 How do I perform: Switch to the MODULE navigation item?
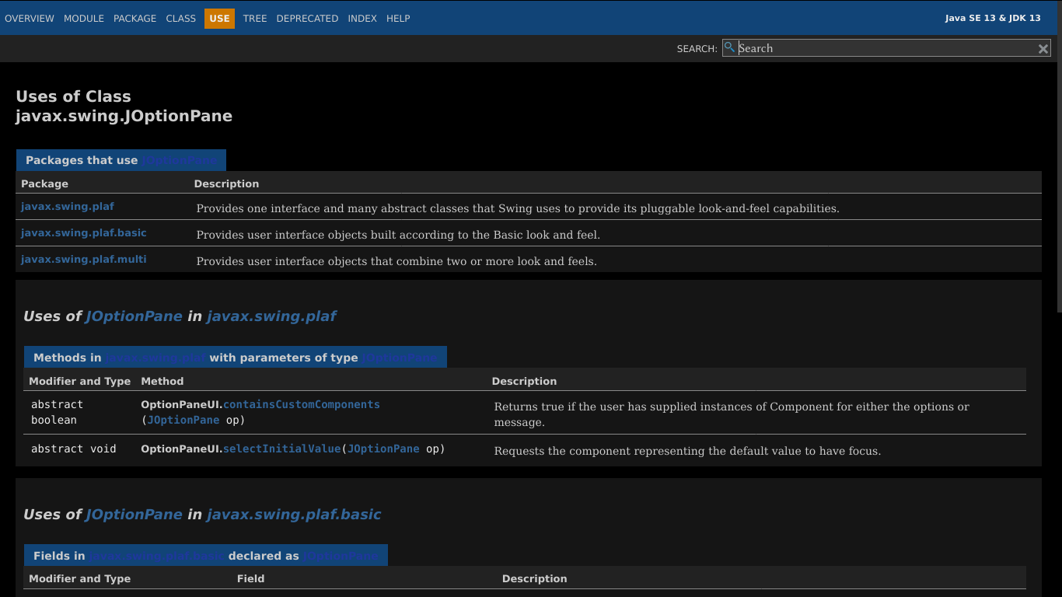[x=83, y=18]
